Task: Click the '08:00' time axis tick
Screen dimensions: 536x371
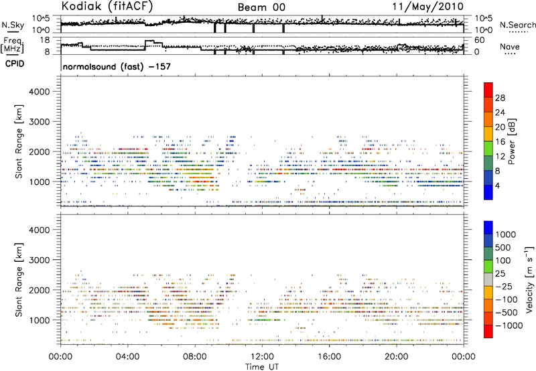Action: coord(195,357)
